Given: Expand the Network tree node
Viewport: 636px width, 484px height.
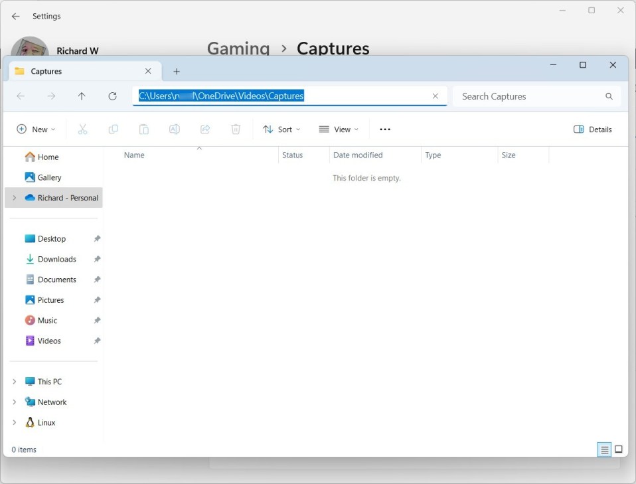Looking at the screenshot, I should (x=15, y=402).
